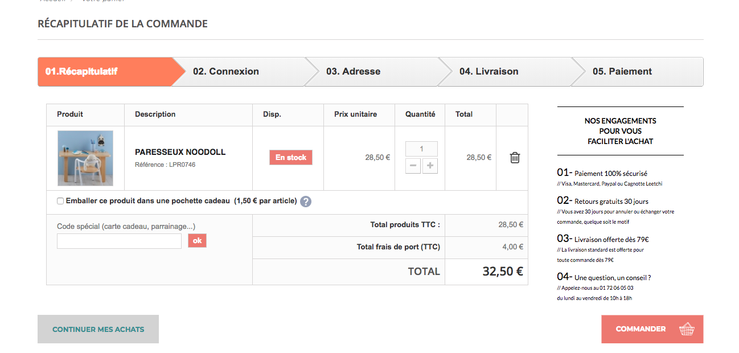
Task: Open the gift wrap help question mark
Action: click(306, 202)
